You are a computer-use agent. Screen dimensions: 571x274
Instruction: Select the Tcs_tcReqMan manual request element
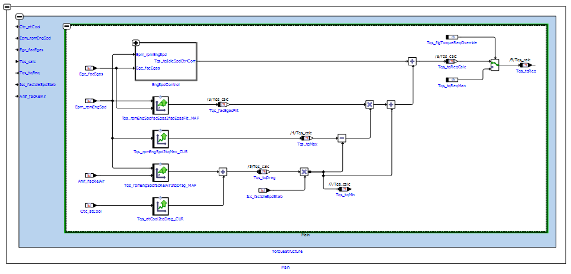point(452,80)
